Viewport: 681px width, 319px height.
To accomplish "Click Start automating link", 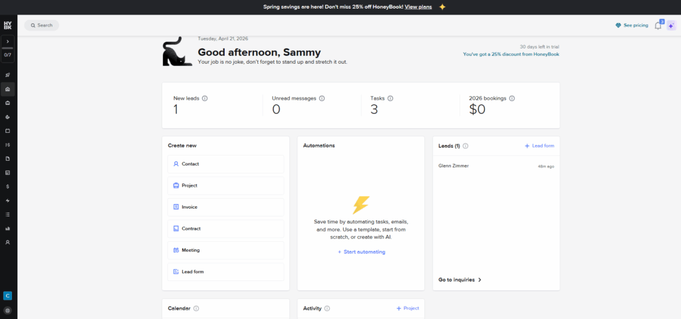I will 361,252.
